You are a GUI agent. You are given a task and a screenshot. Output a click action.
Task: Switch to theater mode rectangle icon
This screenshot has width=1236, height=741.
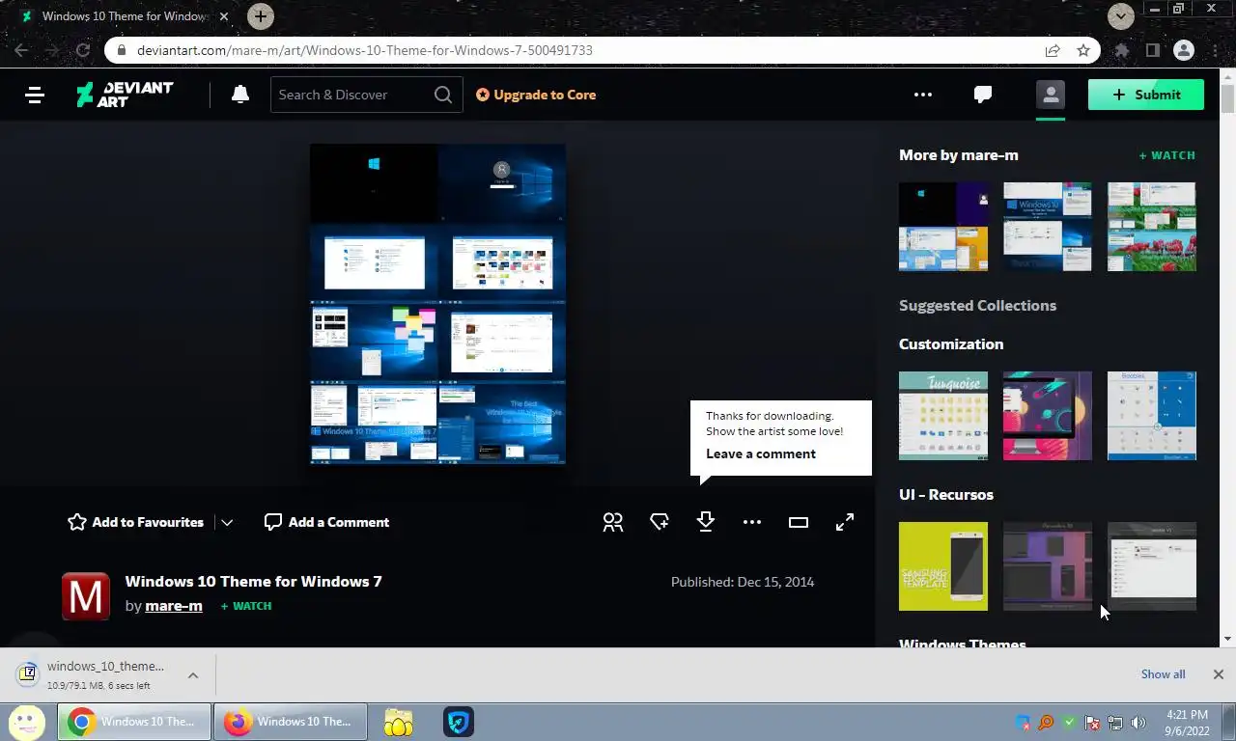(x=799, y=522)
